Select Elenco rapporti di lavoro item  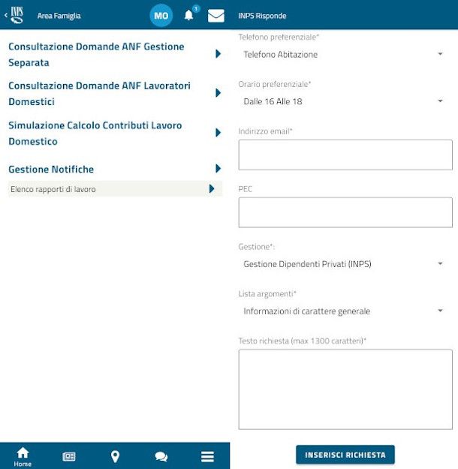[x=115, y=189]
